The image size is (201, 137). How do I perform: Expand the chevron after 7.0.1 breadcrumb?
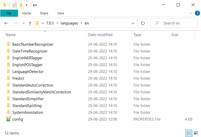click(x=57, y=23)
